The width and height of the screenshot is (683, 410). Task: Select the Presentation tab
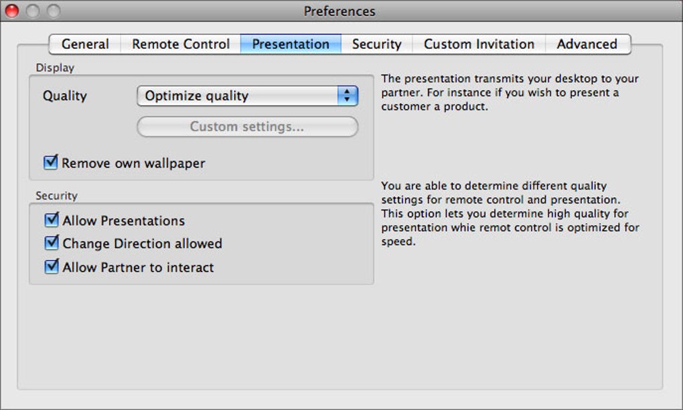click(291, 44)
